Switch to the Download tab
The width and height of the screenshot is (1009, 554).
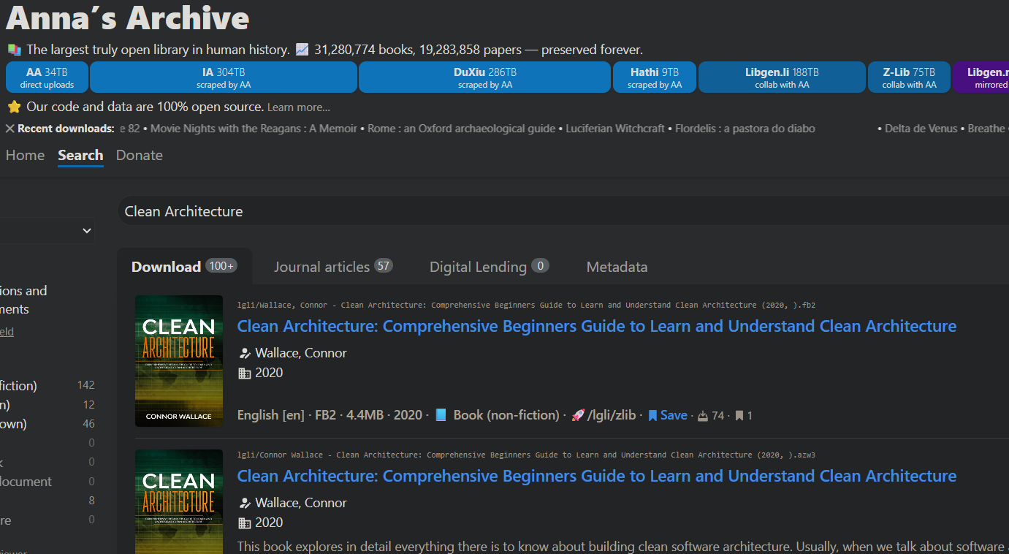click(184, 267)
